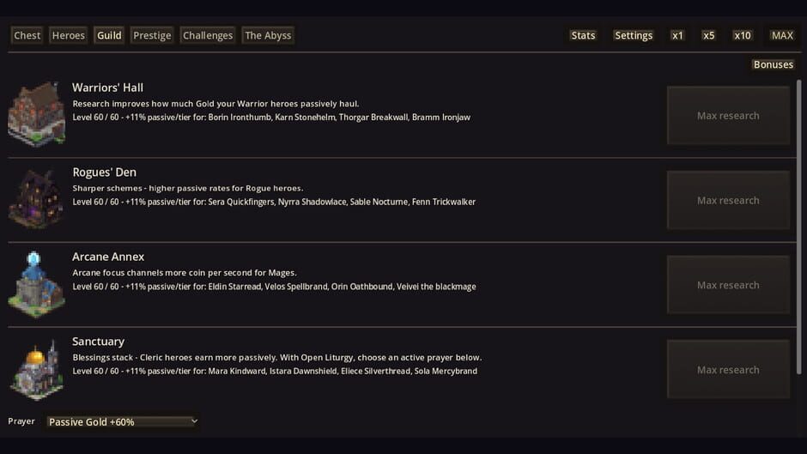This screenshot has height=454, width=807.
Task: Select the Arcane Annex tower icon
Action: [37, 284]
